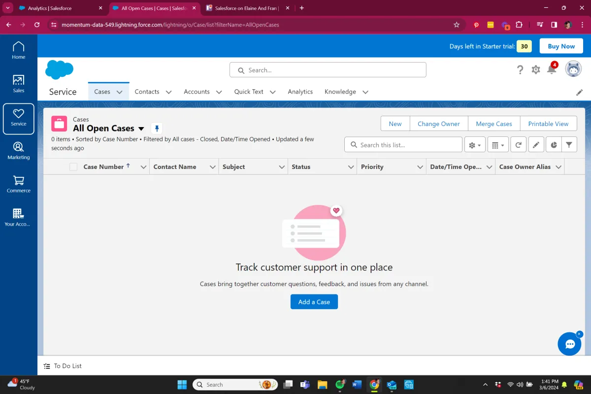The width and height of the screenshot is (591, 394).
Task: Switch to Salesforce on Elaine And Fran browser tab
Action: pyautogui.click(x=246, y=8)
